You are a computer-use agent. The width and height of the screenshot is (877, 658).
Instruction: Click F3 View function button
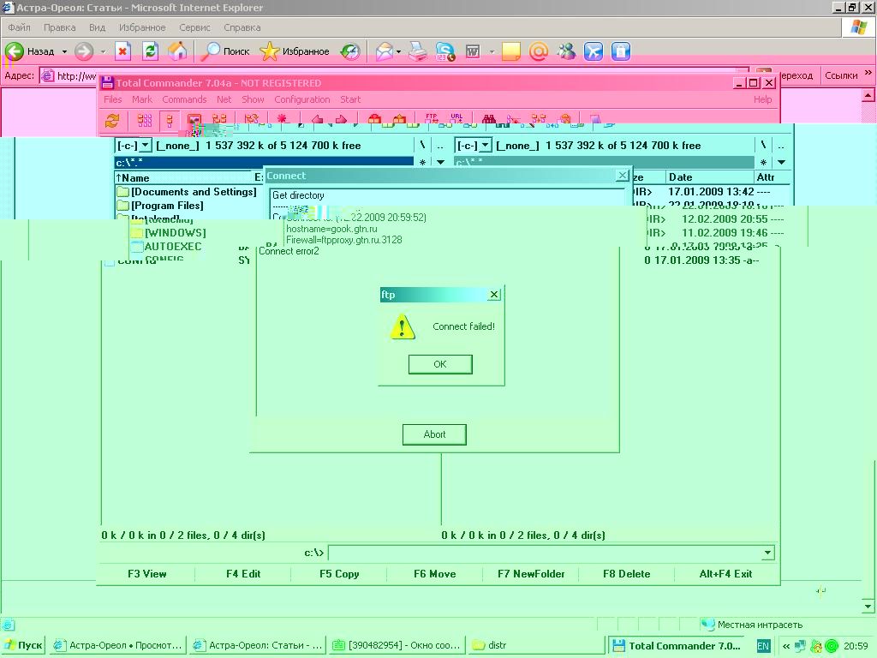147,574
